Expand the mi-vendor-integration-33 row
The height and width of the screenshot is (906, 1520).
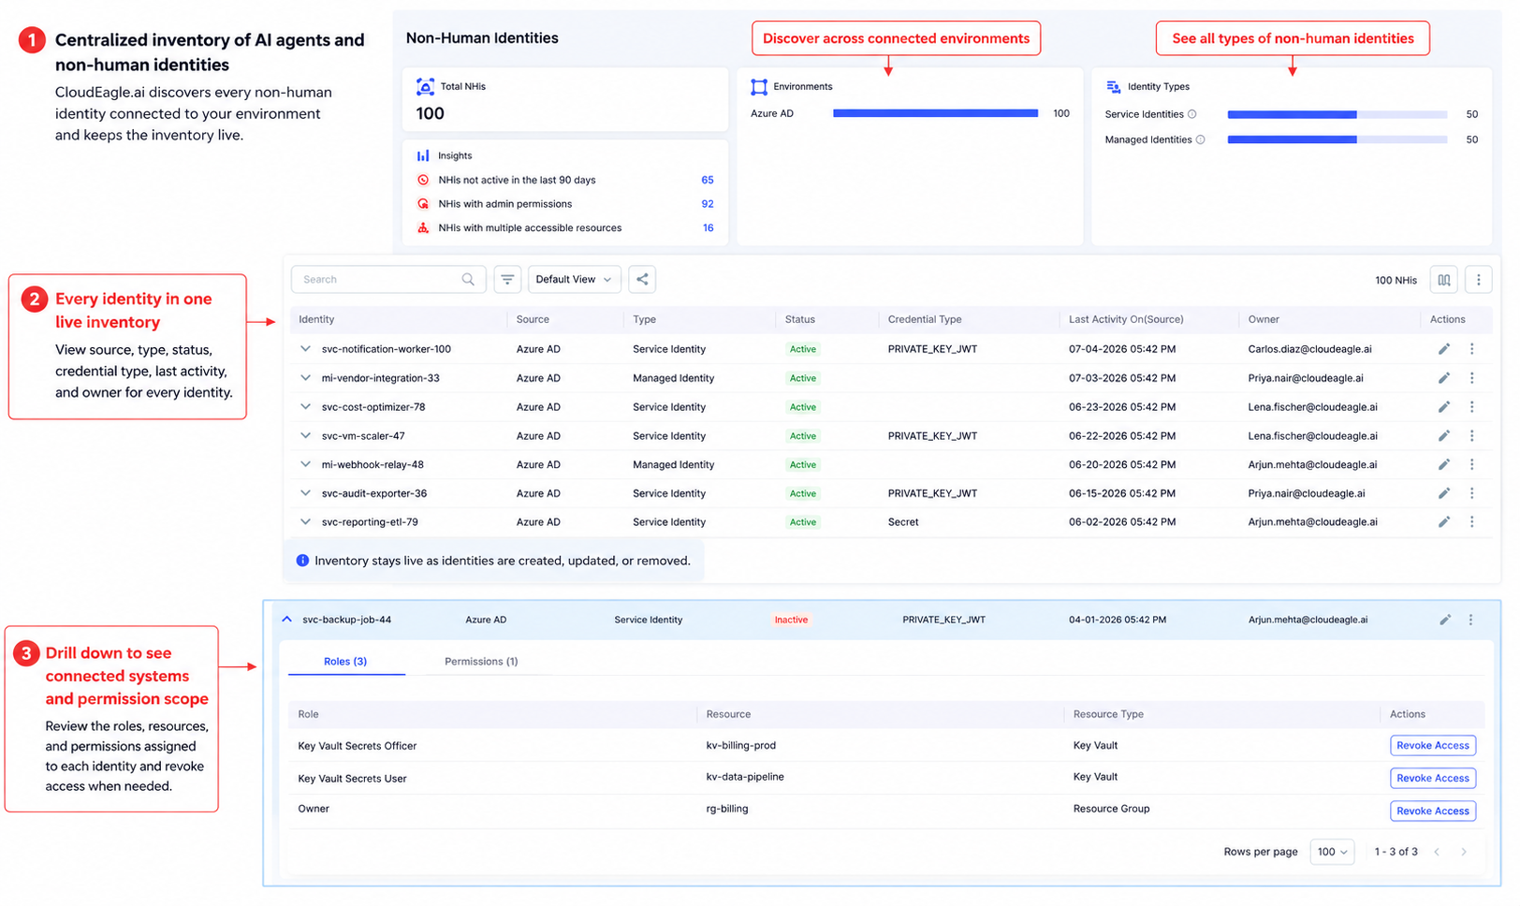pos(305,377)
